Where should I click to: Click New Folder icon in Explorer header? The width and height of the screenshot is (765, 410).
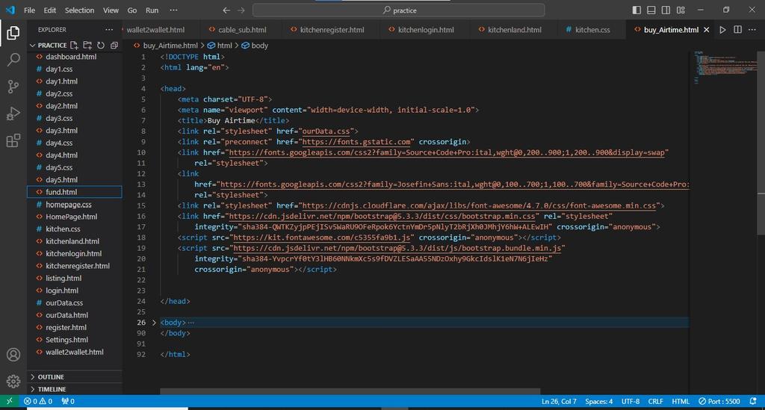87,46
